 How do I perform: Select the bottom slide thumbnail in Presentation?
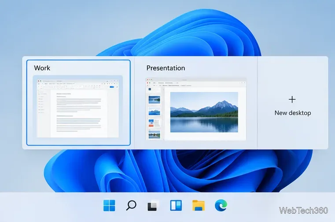click(154, 135)
